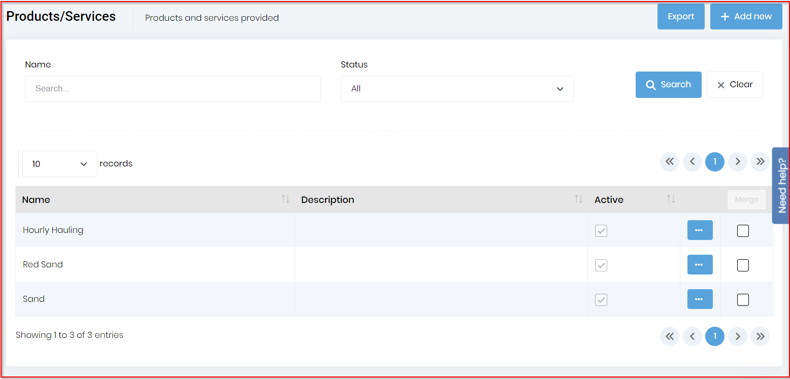Go to the last page using top pagination
Viewport: 790px width, 379px height.
point(760,162)
